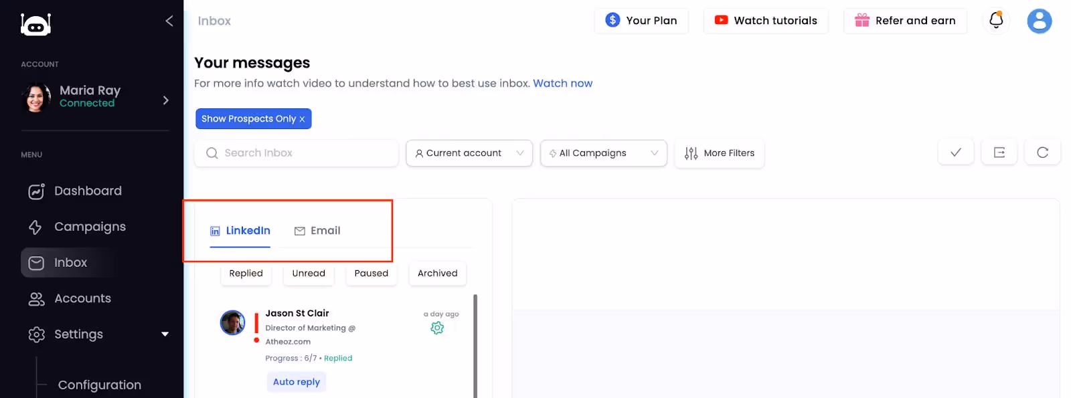Click the Auto reply button
The height and width of the screenshot is (398, 1071).
click(x=297, y=382)
